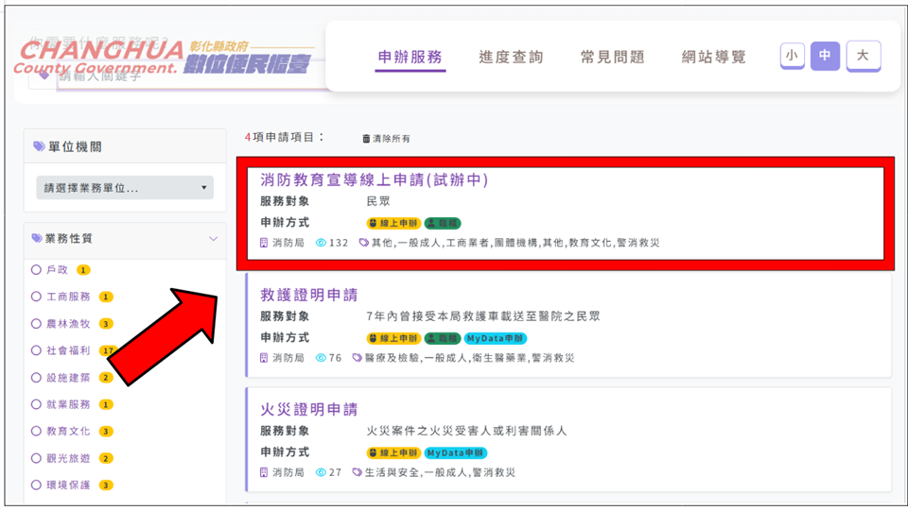Open the 進度查詢 menu tab

coord(511,57)
